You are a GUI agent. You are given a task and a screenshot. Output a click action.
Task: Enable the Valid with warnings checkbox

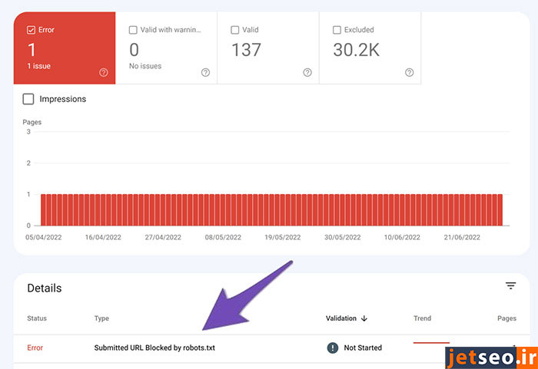(x=133, y=31)
